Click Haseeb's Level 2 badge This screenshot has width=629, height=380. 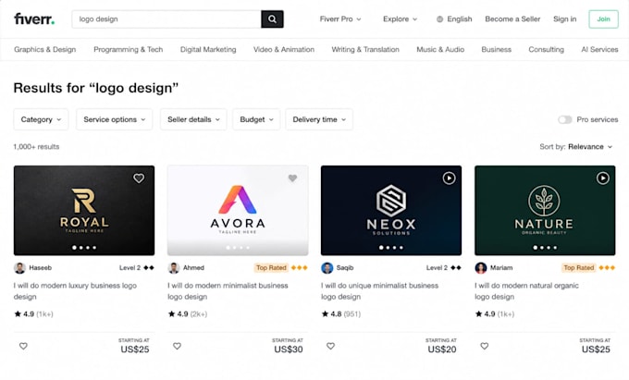(136, 268)
